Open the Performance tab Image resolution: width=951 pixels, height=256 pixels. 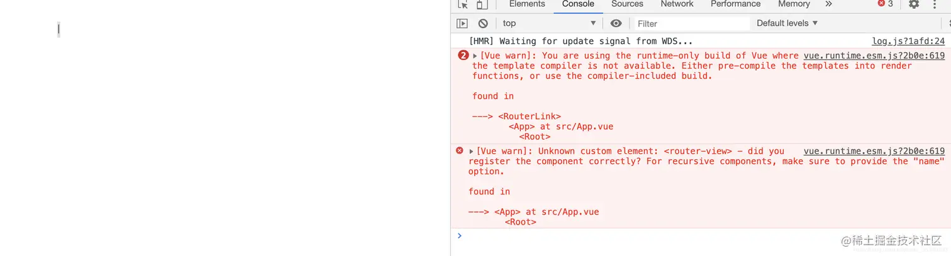point(735,4)
